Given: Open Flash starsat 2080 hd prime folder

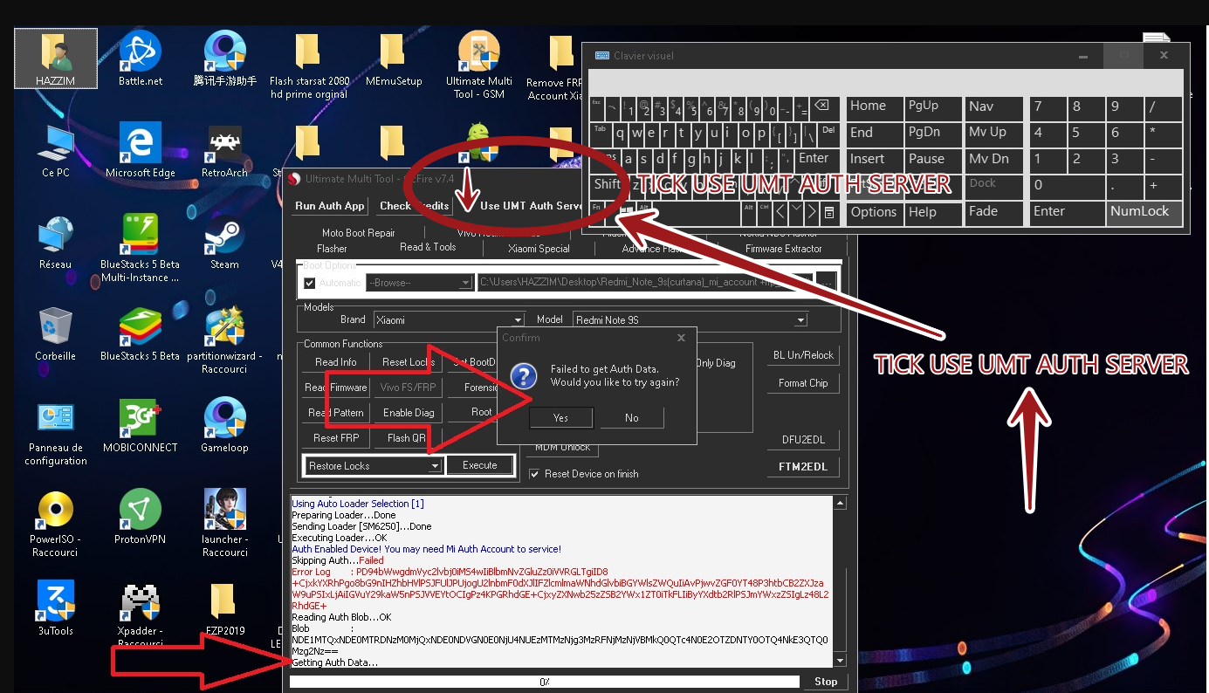Looking at the screenshot, I should coord(309,65).
